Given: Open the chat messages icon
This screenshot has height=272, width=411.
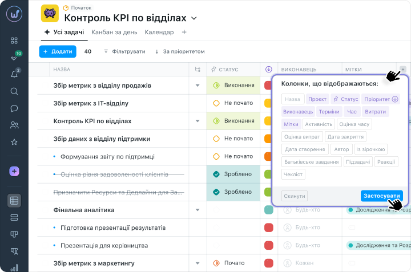Looking at the screenshot, I should pos(14,108).
